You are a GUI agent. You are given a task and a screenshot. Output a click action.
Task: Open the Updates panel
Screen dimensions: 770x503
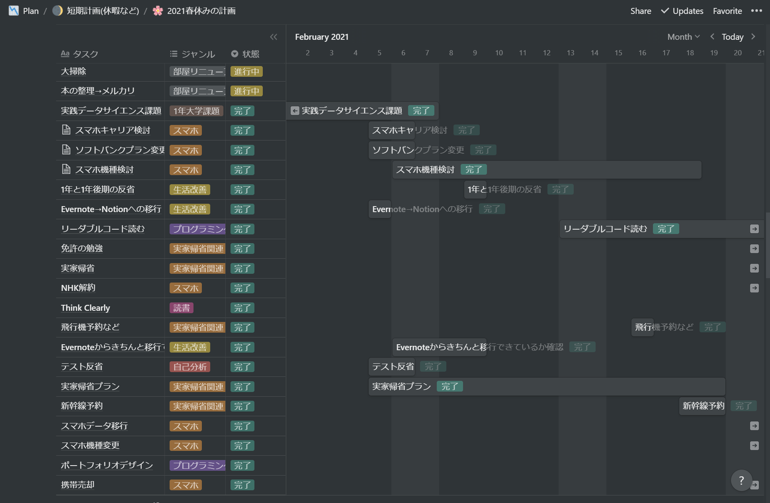(687, 11)
